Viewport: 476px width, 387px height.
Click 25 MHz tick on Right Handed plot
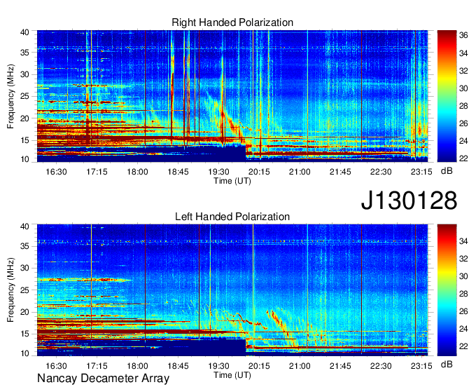tap(24, 96)
